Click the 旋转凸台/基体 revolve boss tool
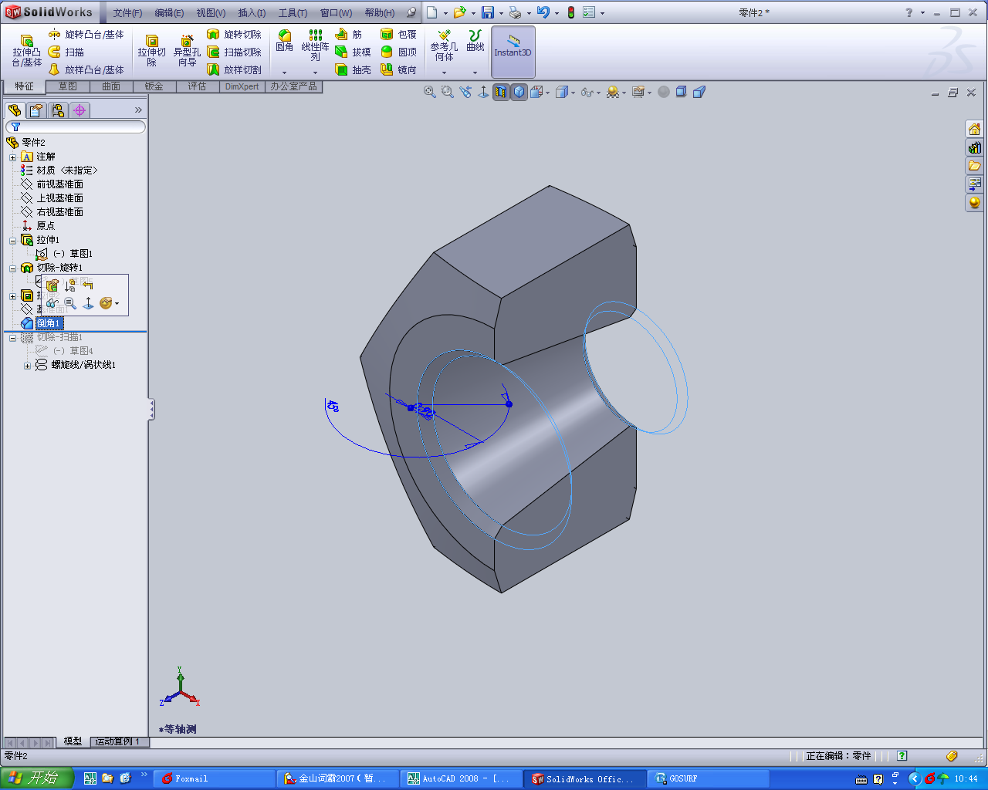The height and width of the screenshot is (790, 988). click(x=86, y=35)
